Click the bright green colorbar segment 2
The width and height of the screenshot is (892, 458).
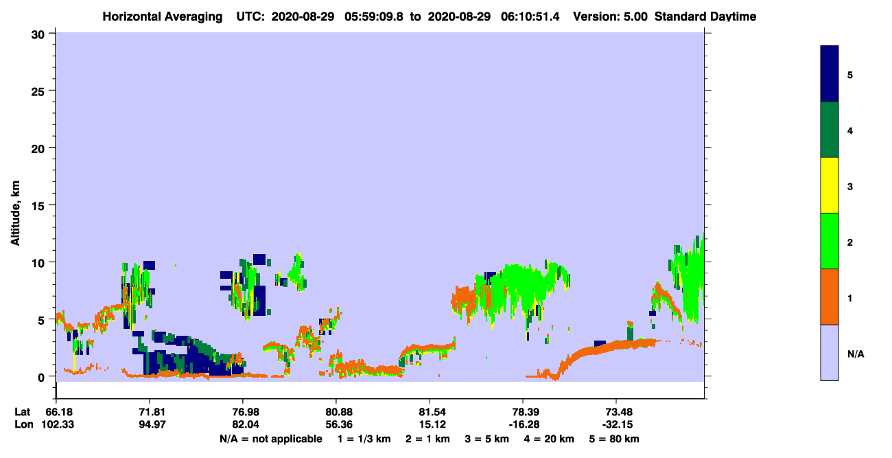830,241
